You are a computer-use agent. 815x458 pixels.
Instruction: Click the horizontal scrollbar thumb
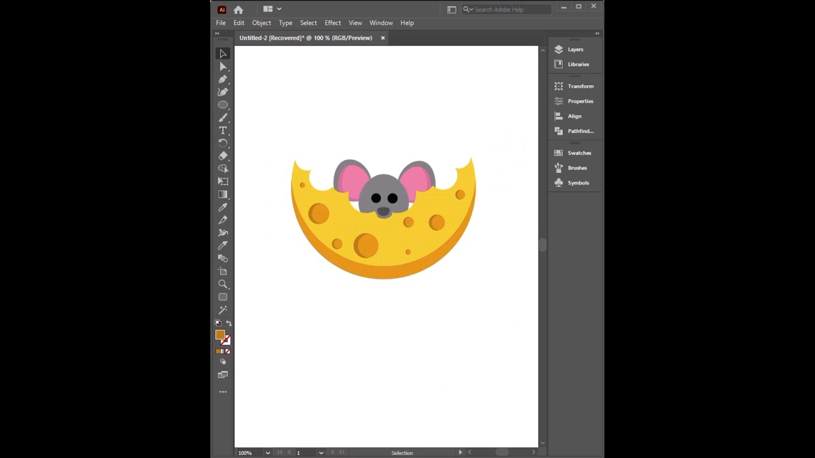coord(502,452)
